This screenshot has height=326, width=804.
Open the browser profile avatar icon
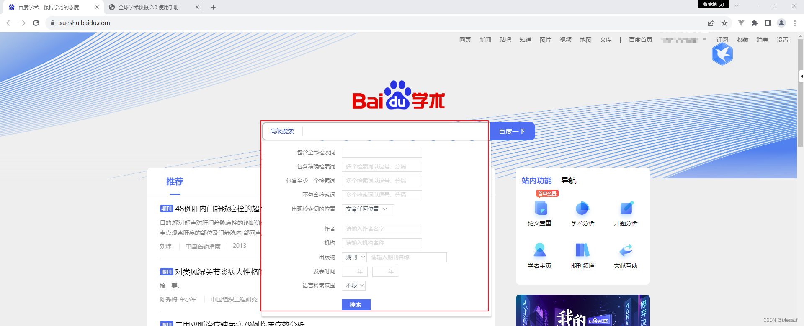pos(781,23)
